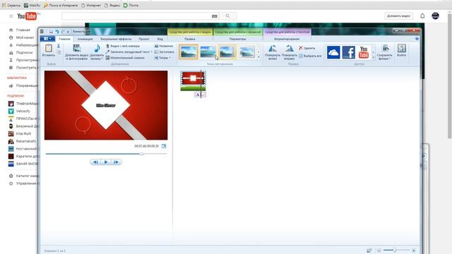Step to next frame in preview

tap(116, 162)
